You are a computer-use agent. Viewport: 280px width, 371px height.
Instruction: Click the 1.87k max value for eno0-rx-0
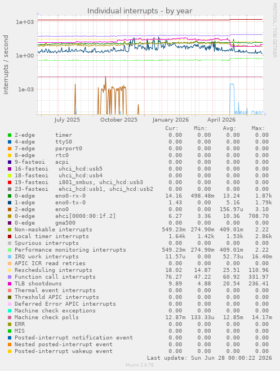(264, 196)
